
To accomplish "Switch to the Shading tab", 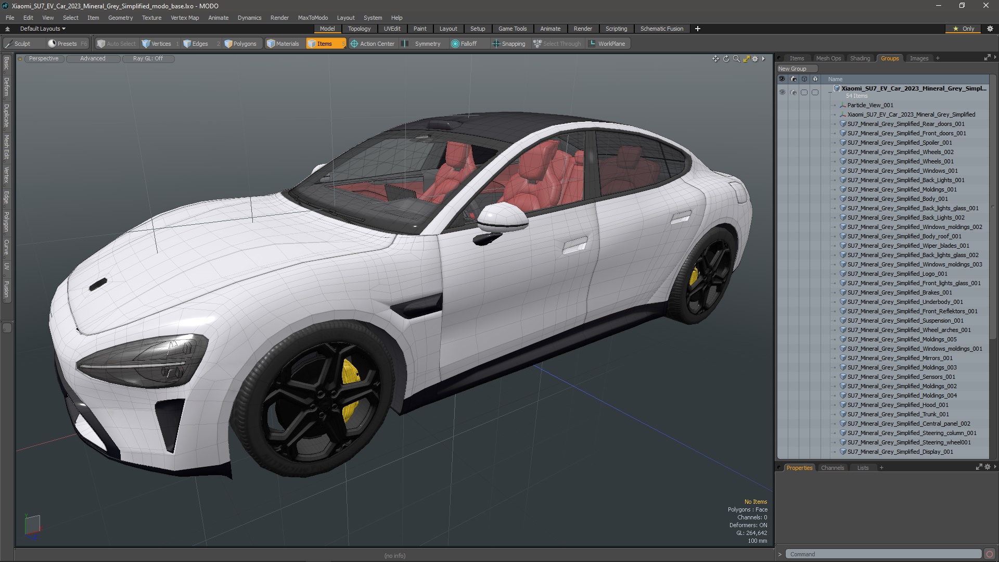I will click(860, 58).
